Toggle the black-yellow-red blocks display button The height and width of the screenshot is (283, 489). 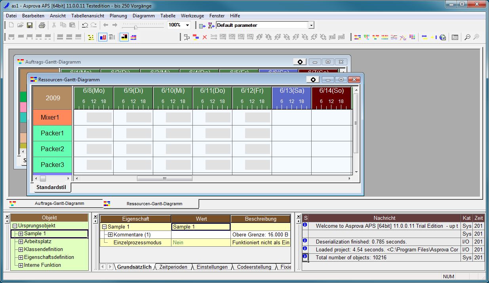[124, 37]
